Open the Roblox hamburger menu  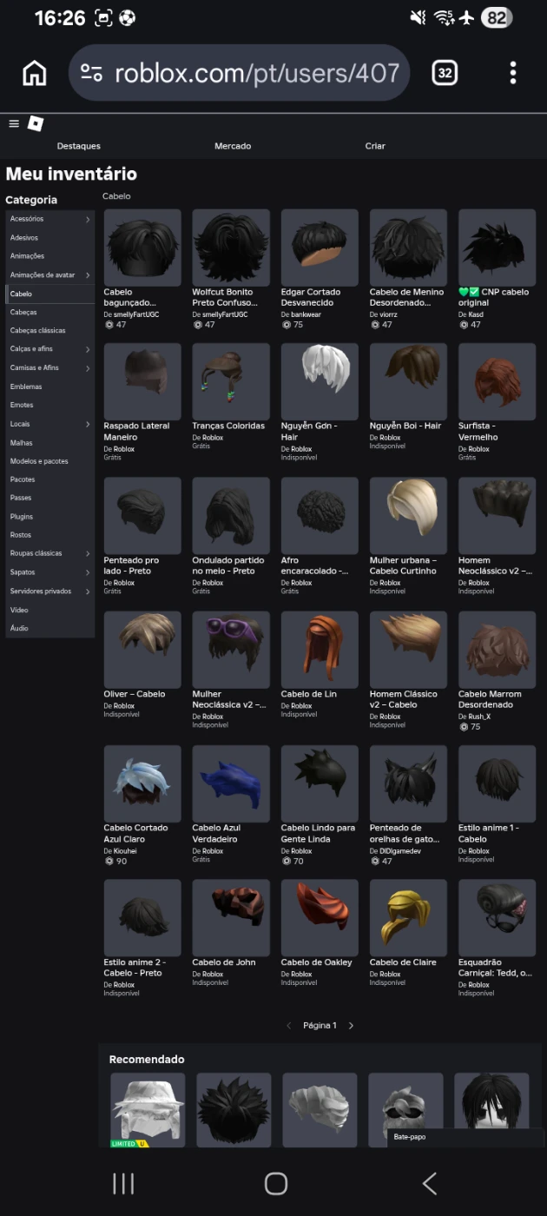pos(14,123)
